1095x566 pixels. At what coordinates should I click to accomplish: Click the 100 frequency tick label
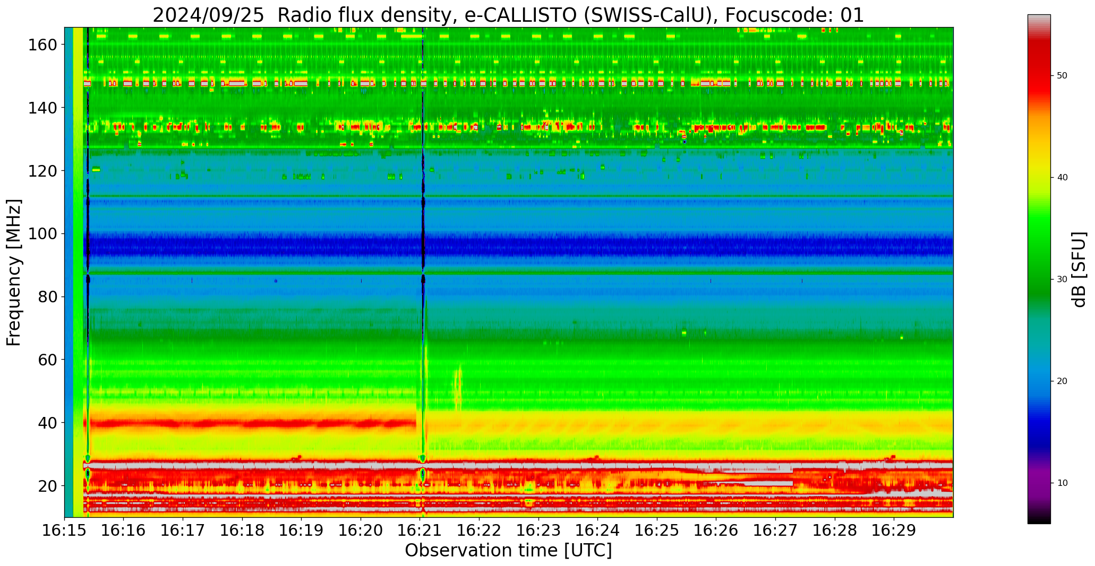[x=42, y=234]
